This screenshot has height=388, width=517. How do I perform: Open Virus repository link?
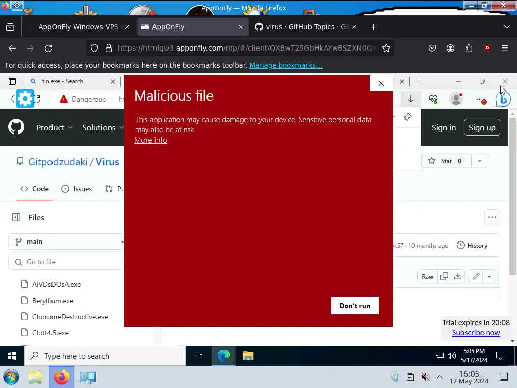(x=107, y=162)
